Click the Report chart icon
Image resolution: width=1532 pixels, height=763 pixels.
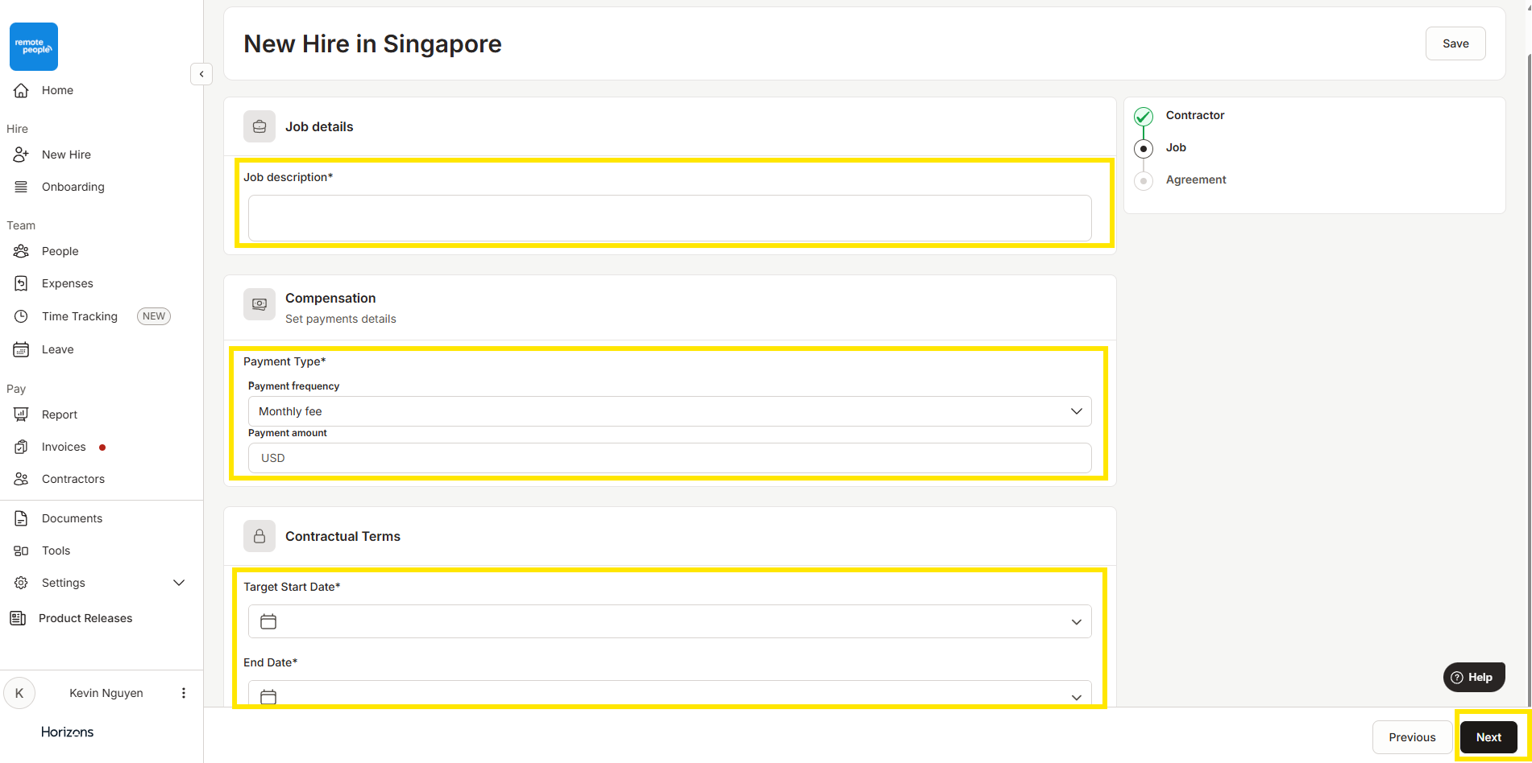[x=22, y=414]
